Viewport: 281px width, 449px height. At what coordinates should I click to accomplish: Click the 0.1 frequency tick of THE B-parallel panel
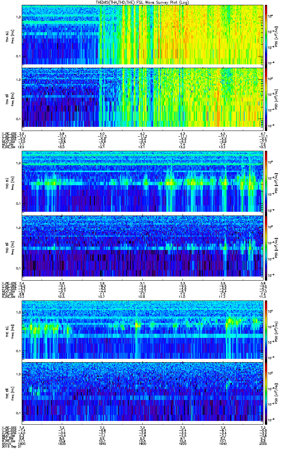(x=18, y=413)
